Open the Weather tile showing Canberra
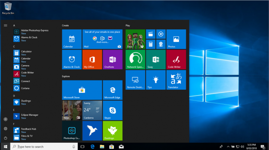 (x=92, y=110)
